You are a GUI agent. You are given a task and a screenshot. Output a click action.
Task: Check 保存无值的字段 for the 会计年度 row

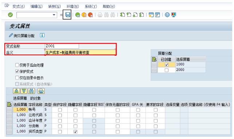point(118,121)
